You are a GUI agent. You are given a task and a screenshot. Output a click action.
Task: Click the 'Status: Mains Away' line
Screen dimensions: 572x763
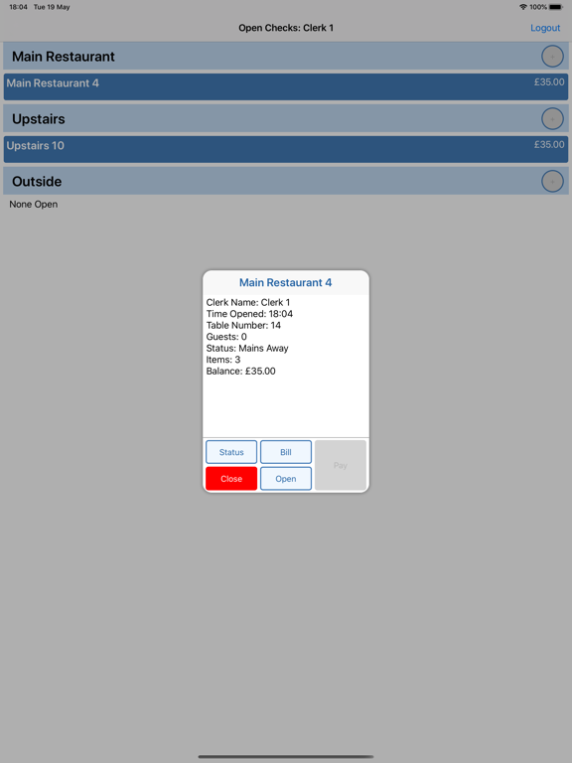click(x=247, y=348)
